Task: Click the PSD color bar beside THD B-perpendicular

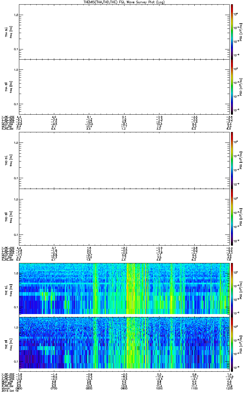Action: point(232,160)
